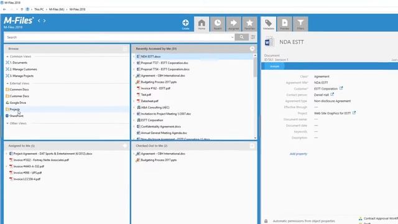Switch to the Metadata tab
Viewport: 398px width, 224px height.
pos(268,24)
